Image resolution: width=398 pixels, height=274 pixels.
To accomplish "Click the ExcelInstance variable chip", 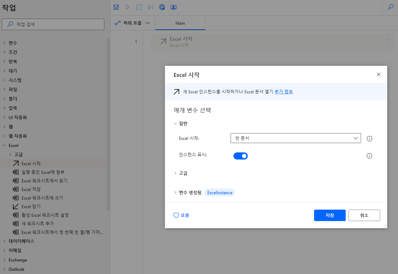I will (x=220, y=193).
